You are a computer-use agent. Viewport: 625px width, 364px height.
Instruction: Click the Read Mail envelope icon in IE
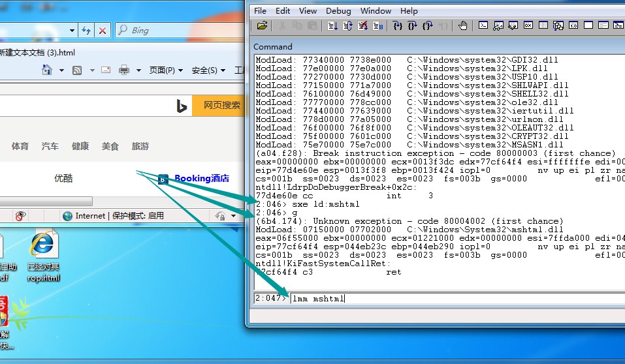(106, 70)
